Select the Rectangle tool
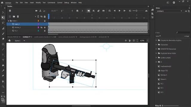Screen dimensions: 191x107 (x=3, y=44)
